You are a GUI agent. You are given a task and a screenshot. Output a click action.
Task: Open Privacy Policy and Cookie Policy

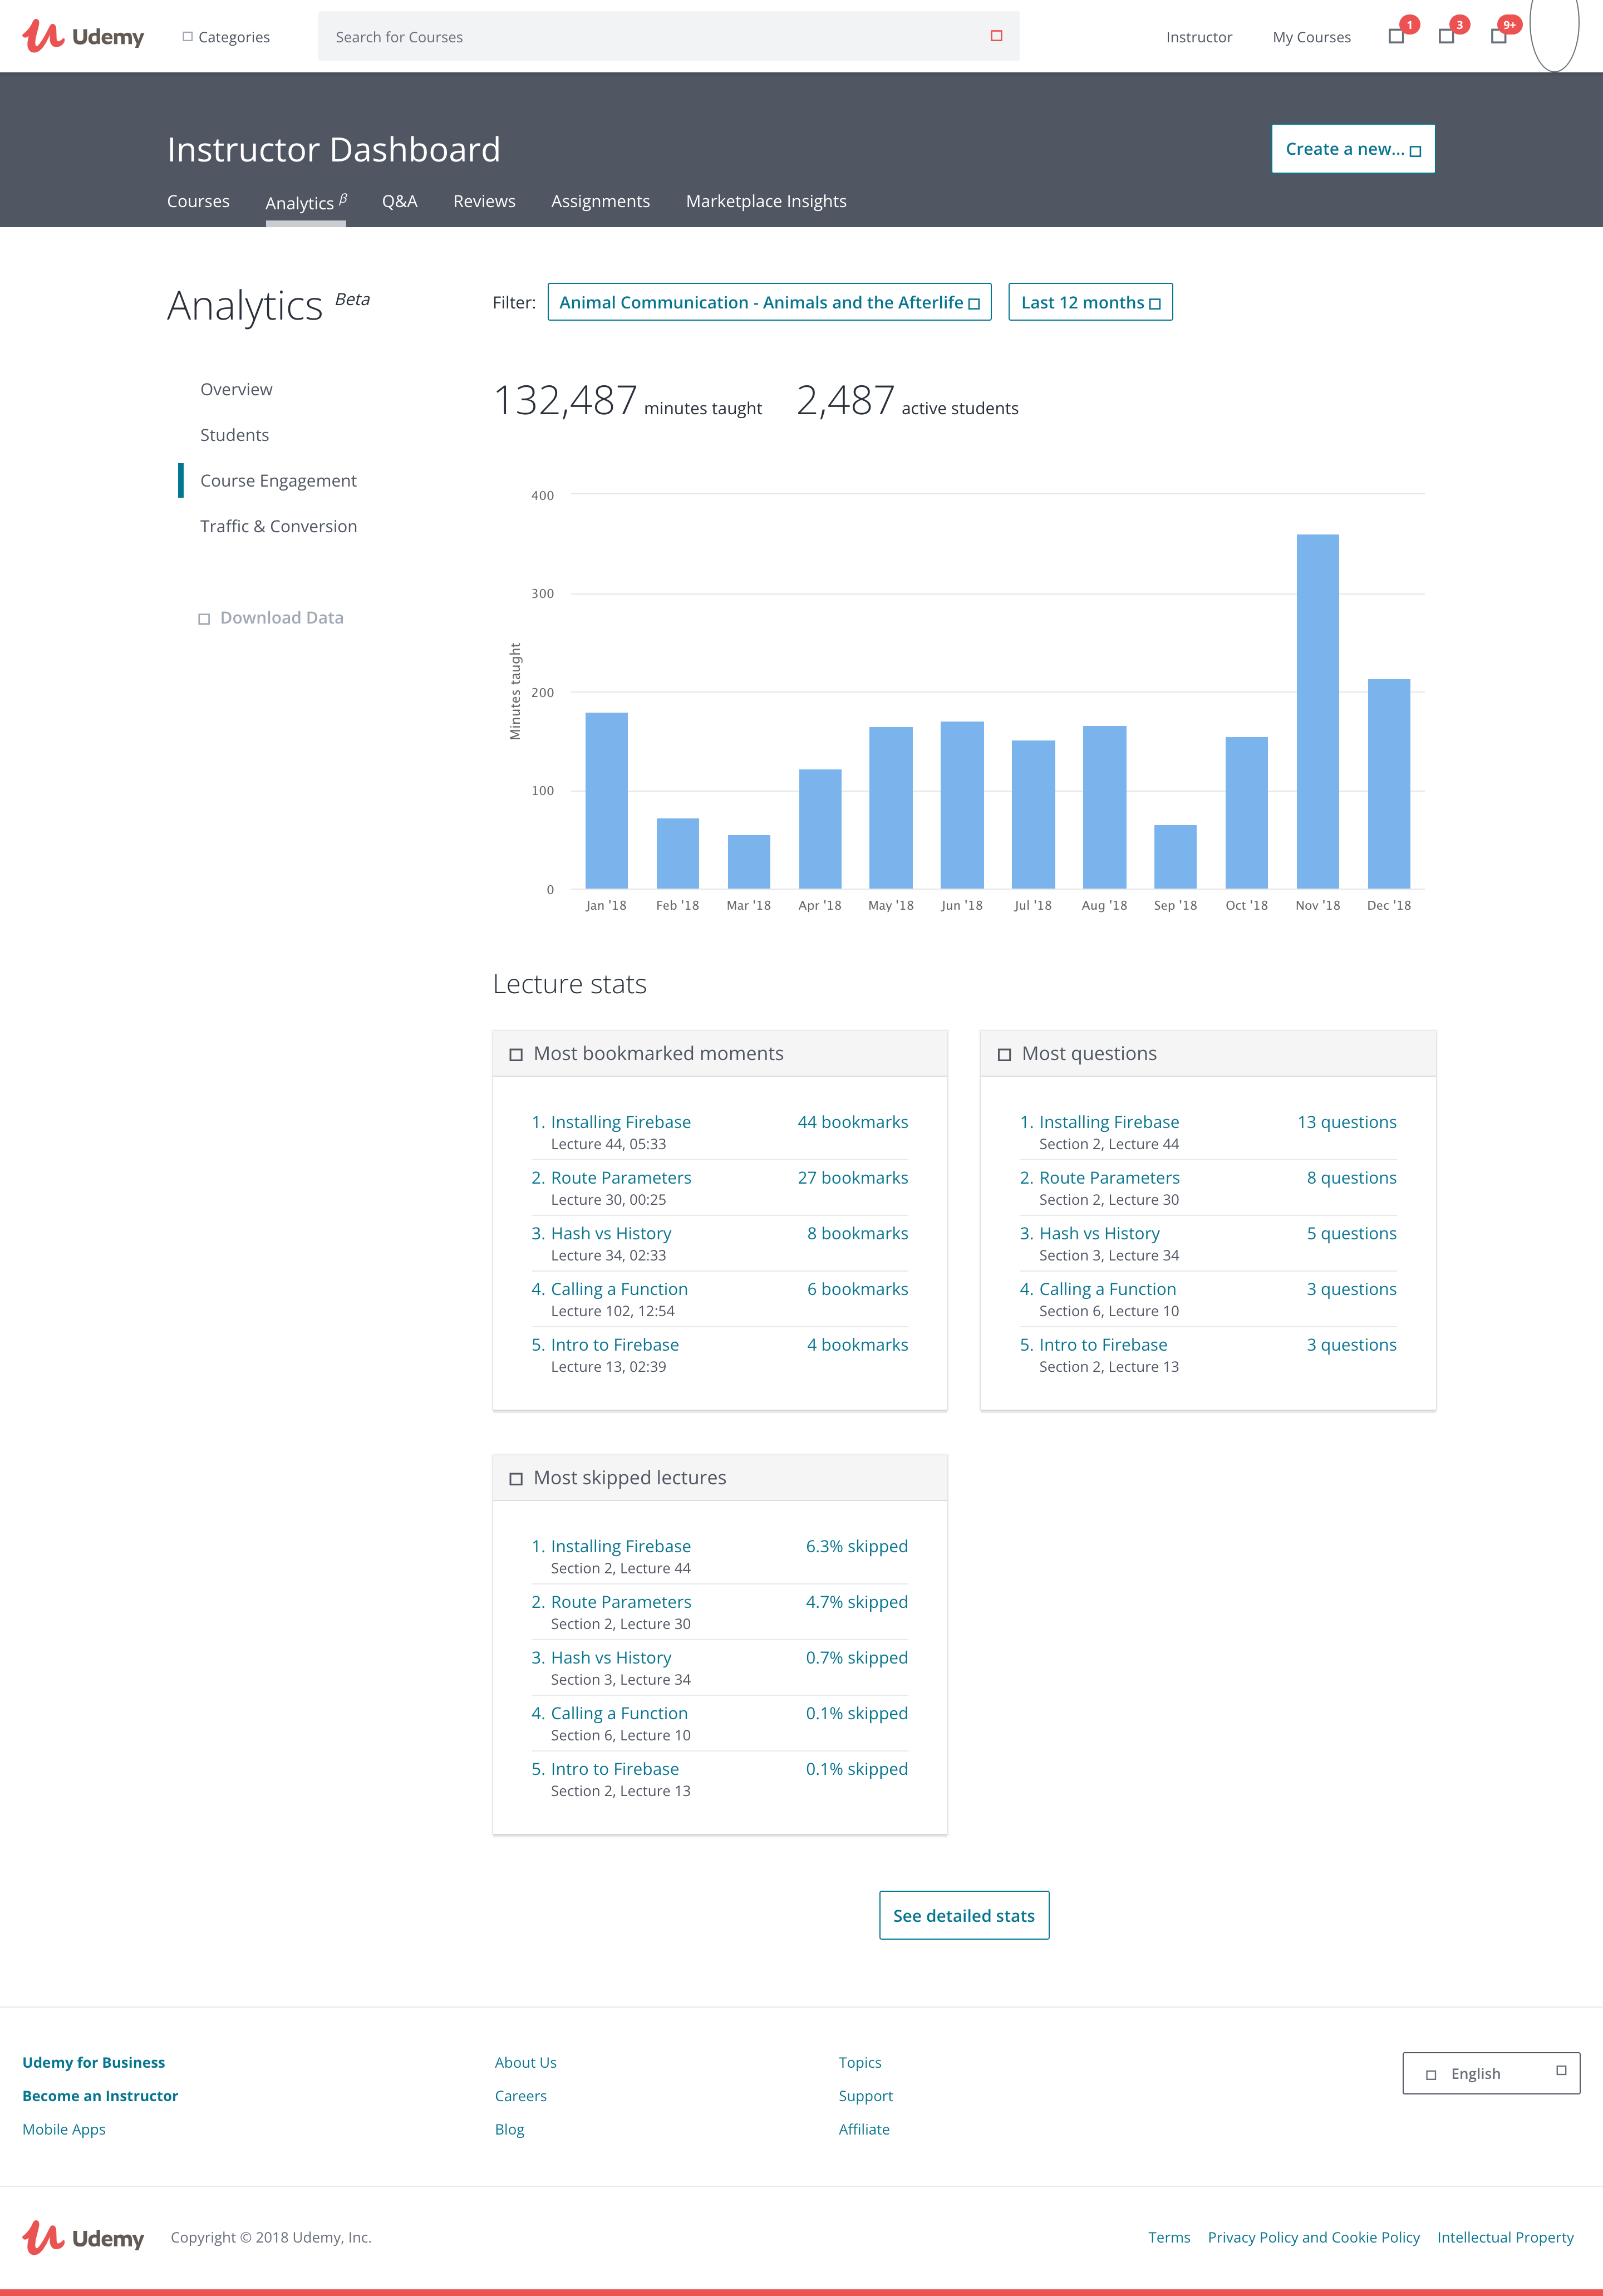(x=1314, y=2237)
